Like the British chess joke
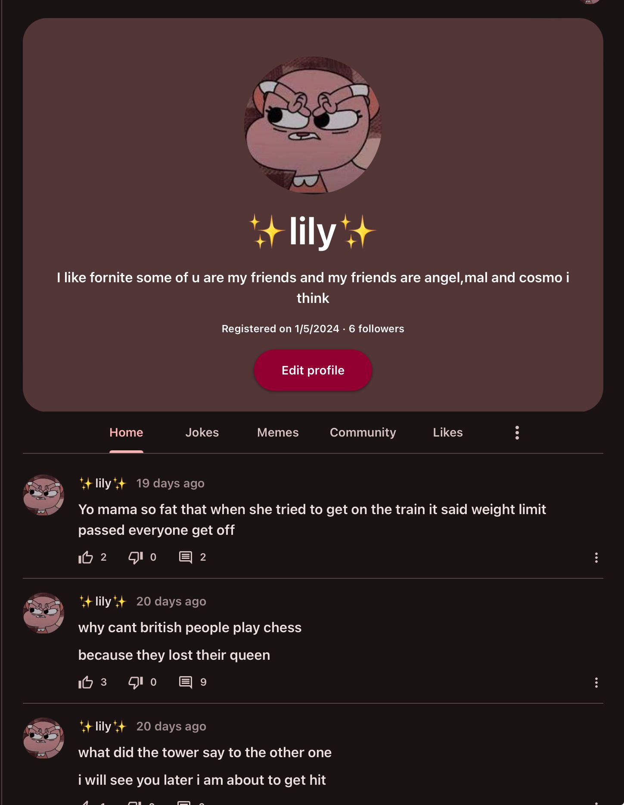The width and height of the screenshot is (624, 805). point(86,682)
